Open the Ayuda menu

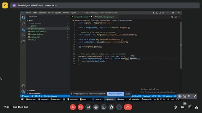coord(74,13)
